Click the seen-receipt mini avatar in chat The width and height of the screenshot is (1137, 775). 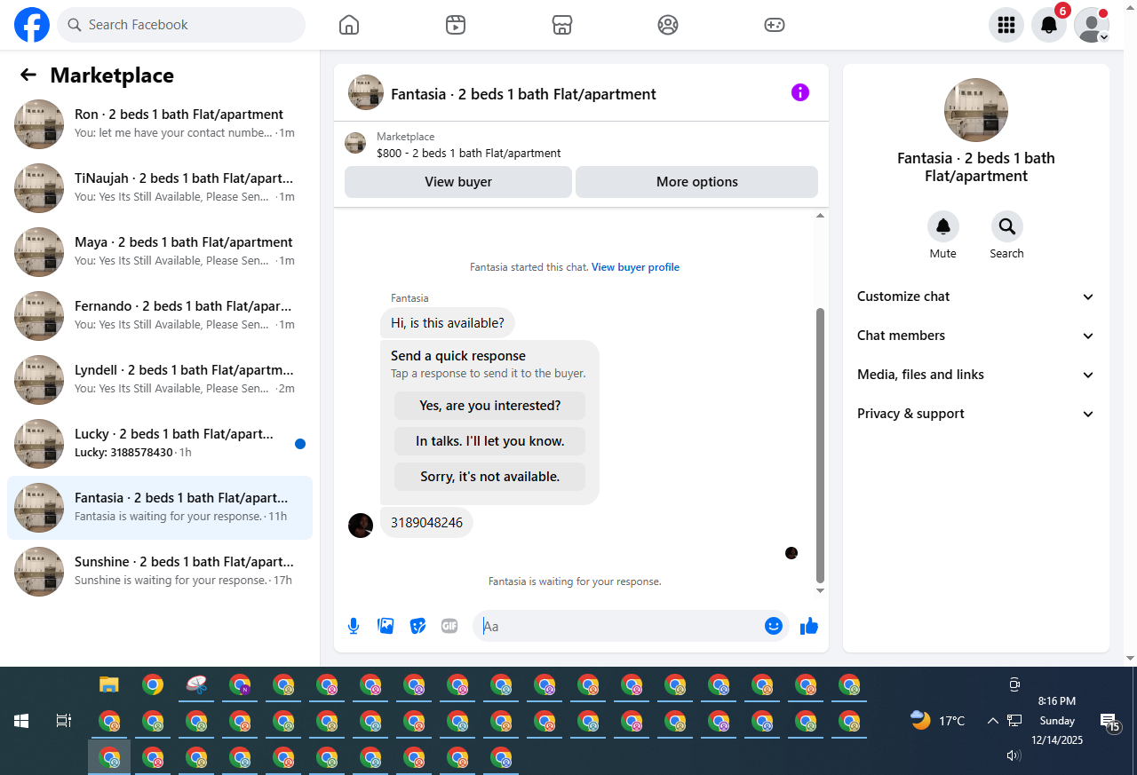click(791, 553)
